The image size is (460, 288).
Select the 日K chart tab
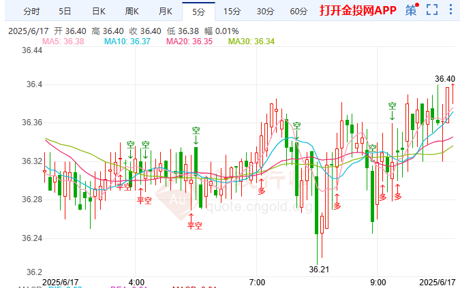99,12
